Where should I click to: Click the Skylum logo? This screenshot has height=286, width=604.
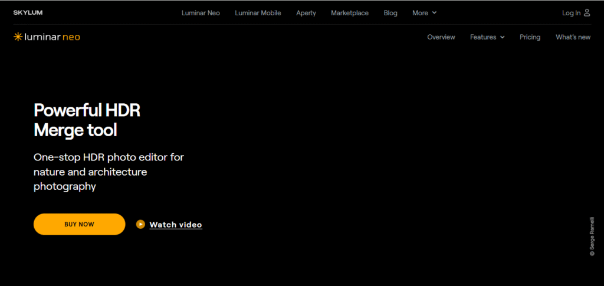coord(28,13)
